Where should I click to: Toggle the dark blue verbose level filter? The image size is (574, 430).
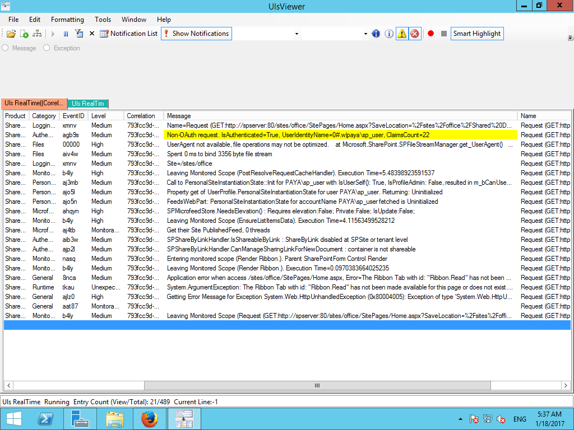click(x=376, y=34)
